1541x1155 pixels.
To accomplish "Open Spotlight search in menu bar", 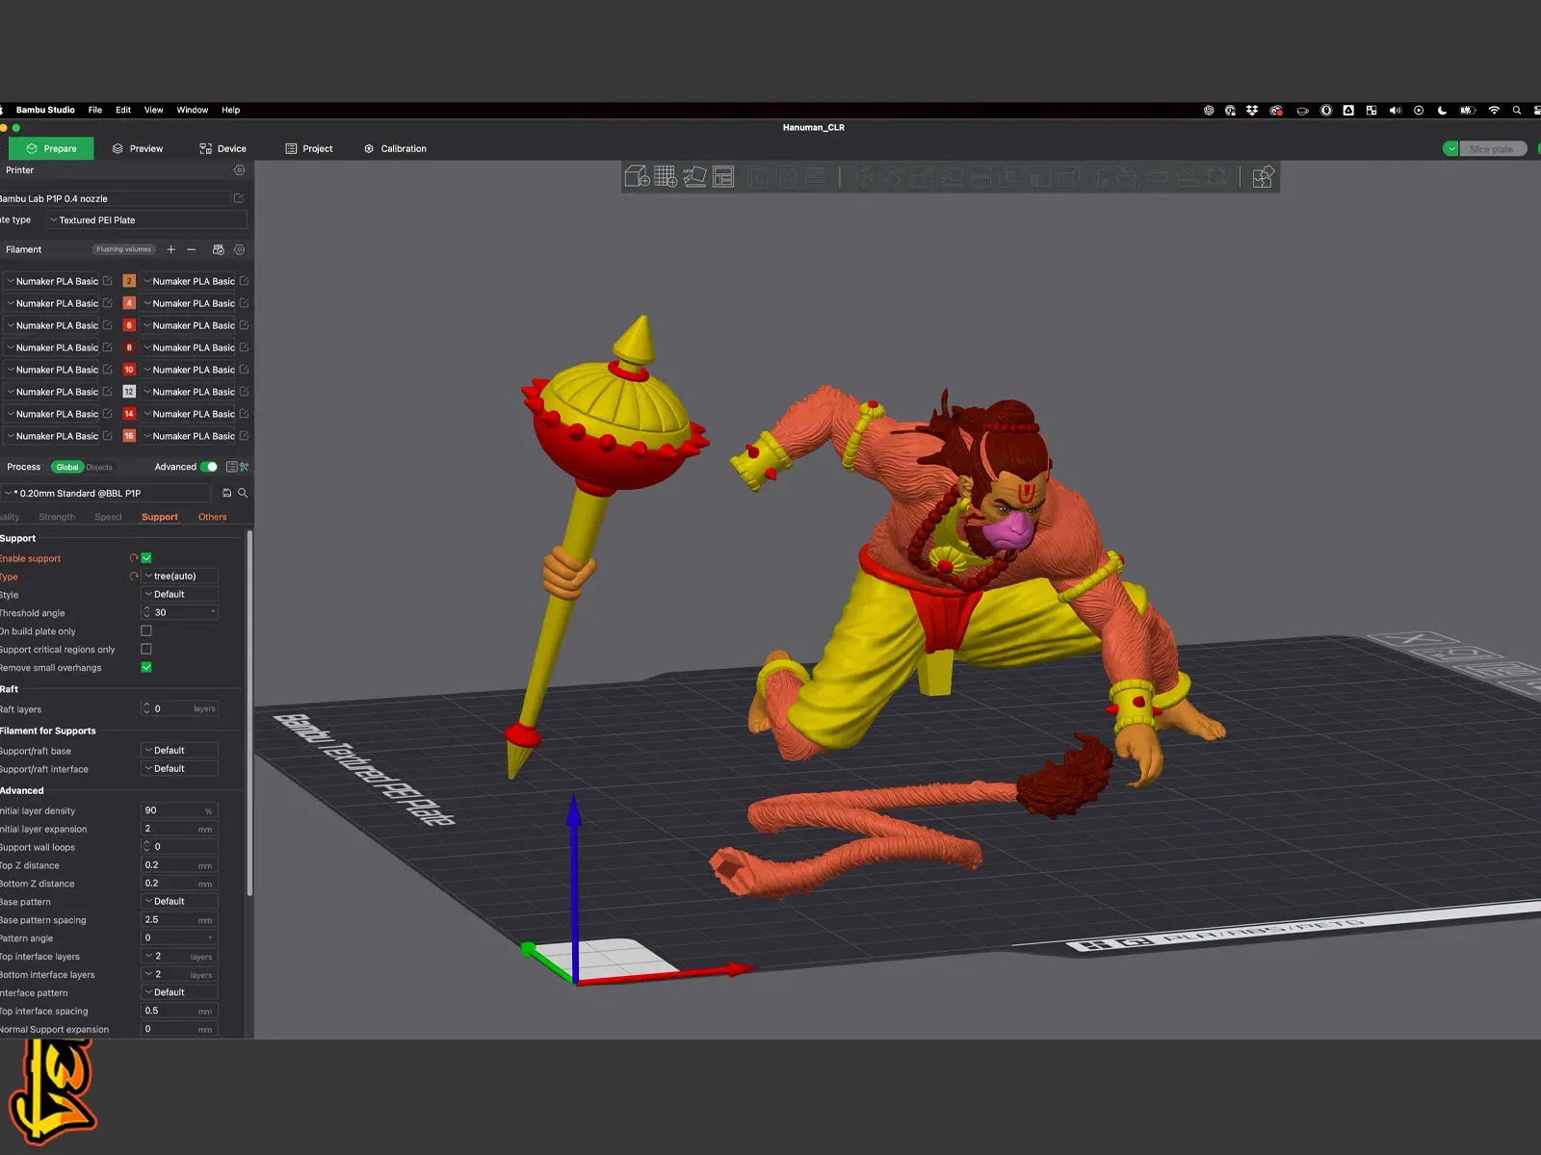I will click(1517, 111).
